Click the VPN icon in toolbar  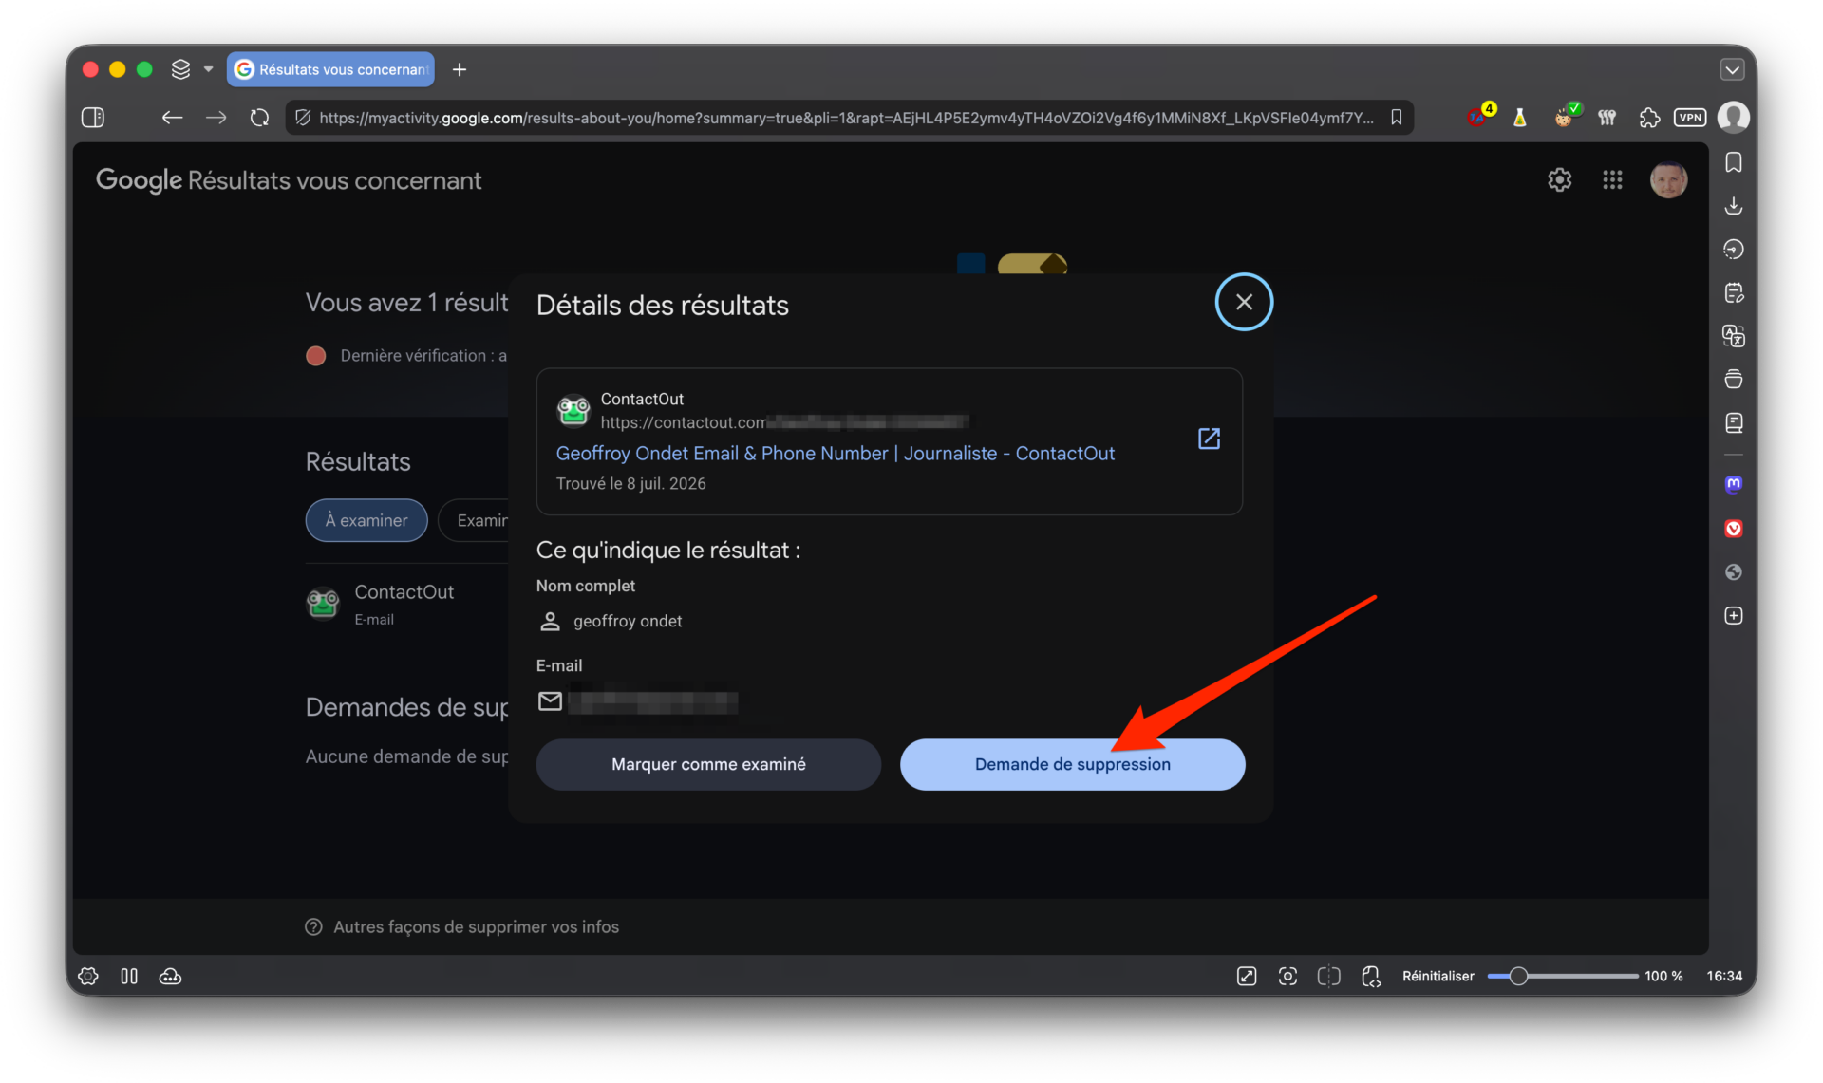tap(1690, 118)
